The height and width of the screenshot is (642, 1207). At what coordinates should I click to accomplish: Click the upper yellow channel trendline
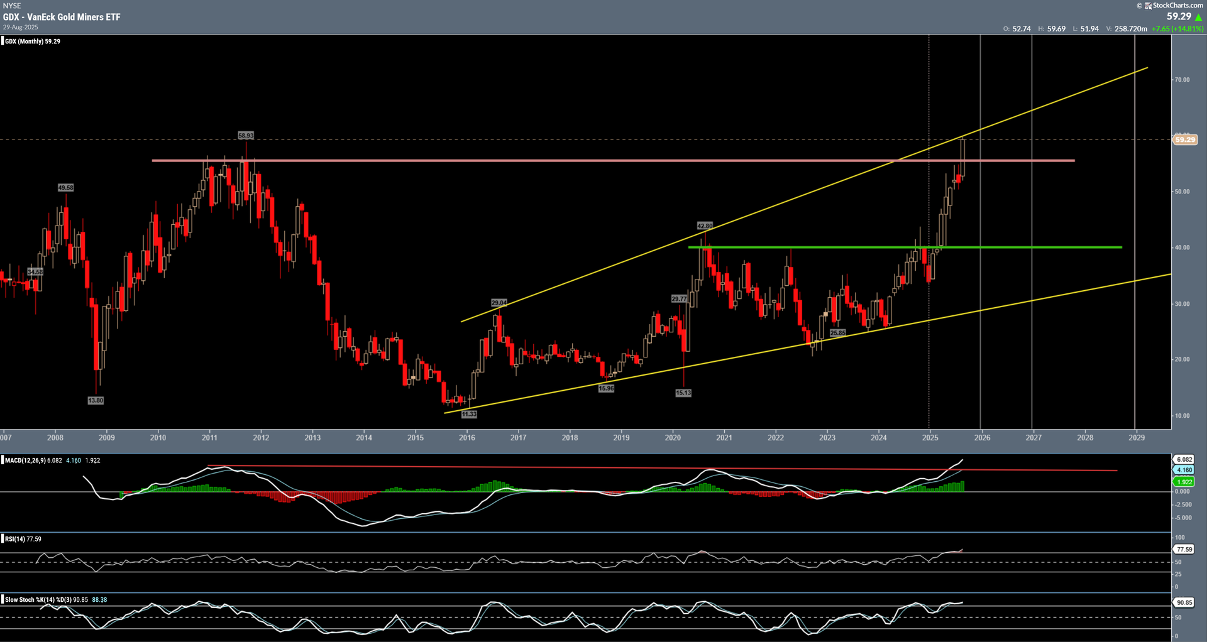804,195
